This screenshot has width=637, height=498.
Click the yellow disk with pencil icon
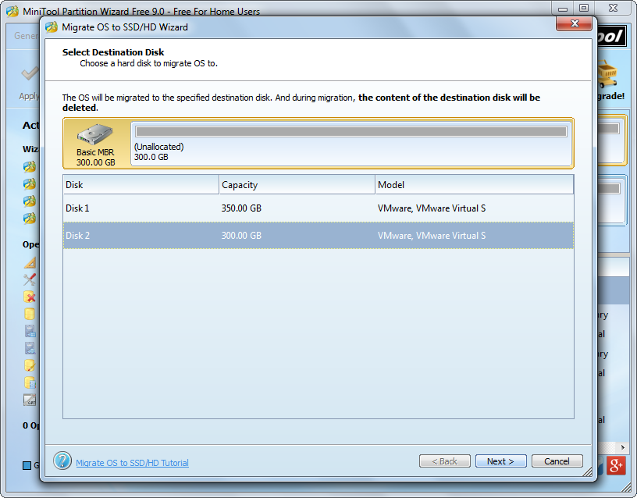30,365
